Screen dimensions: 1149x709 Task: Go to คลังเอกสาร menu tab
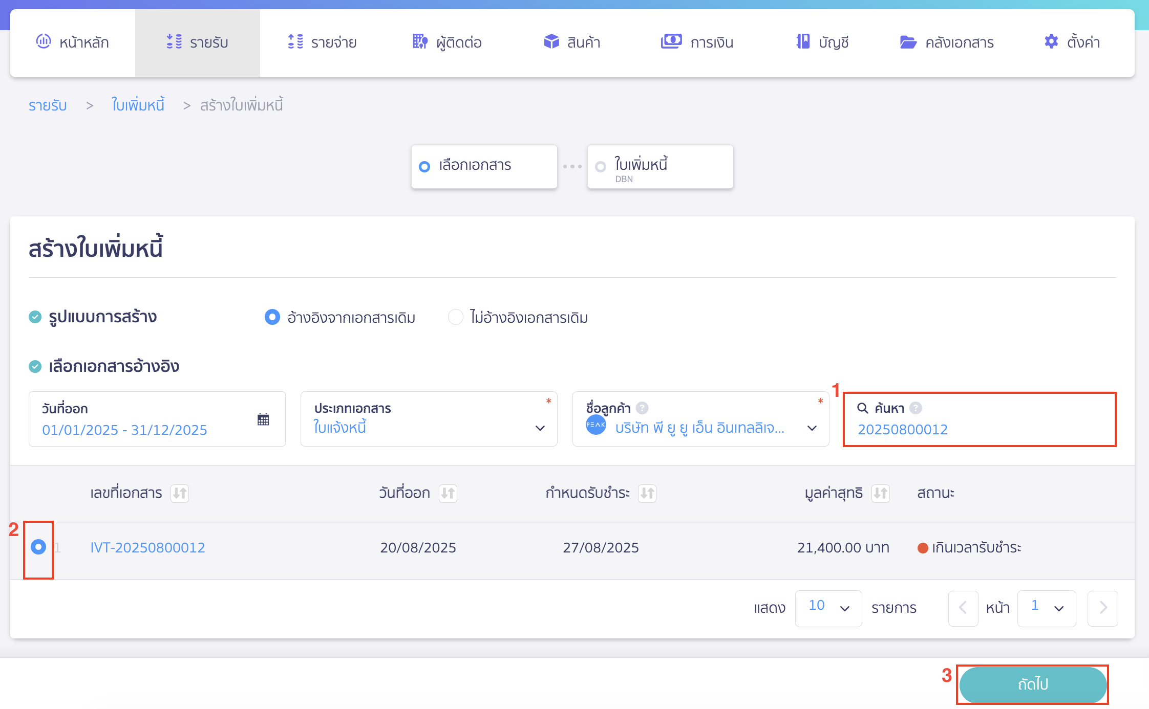(947, 42)
